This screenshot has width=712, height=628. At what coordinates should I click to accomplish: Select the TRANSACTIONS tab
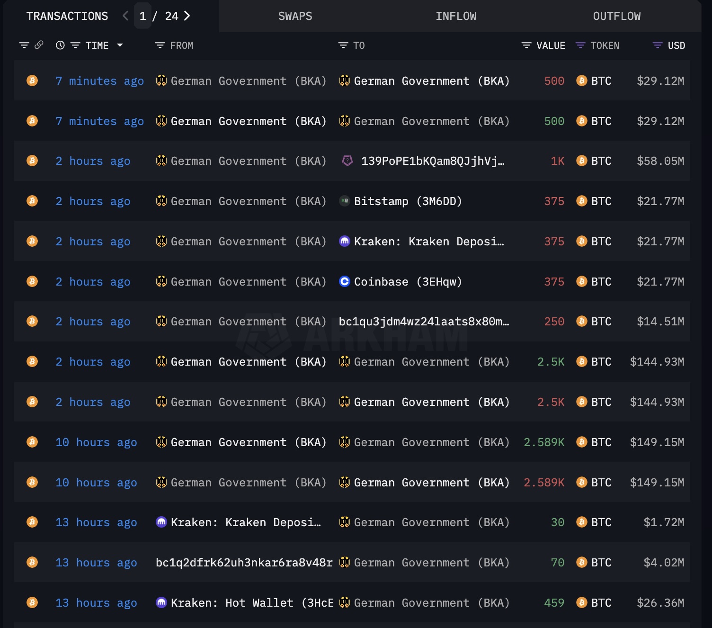click(67, 16)
